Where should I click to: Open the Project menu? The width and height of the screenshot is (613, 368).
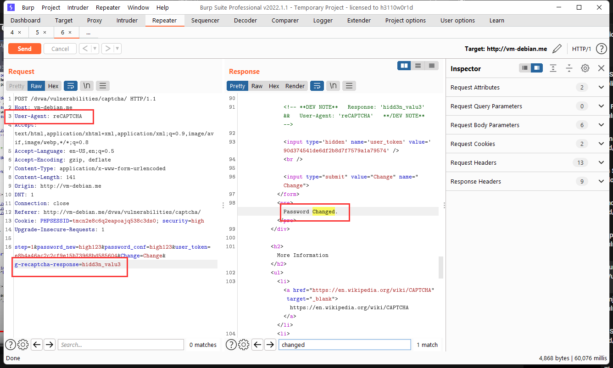pyautogui.click(x=50, y=7)
